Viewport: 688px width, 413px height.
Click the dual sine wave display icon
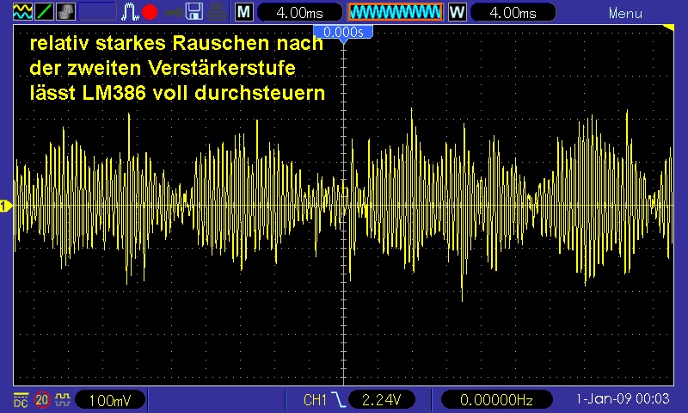22,12
